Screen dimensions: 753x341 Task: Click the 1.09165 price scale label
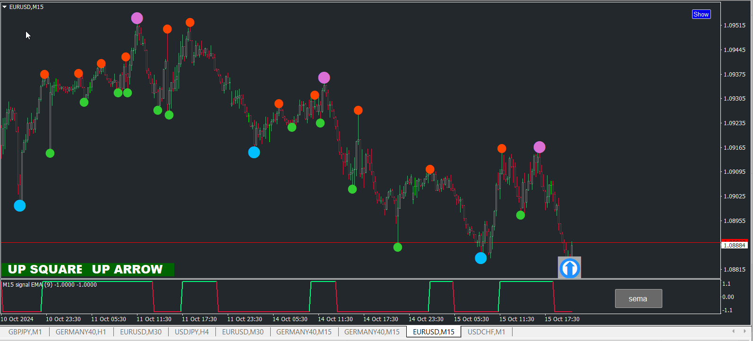(735, 148)
